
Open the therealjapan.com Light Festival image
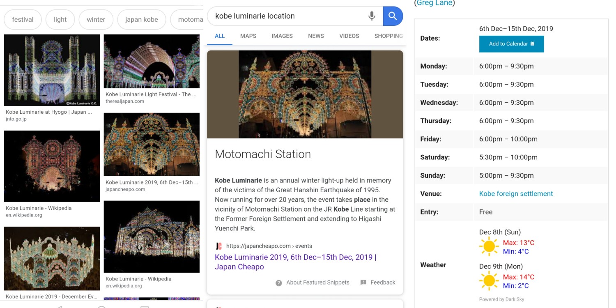click(x=152, y=61)
